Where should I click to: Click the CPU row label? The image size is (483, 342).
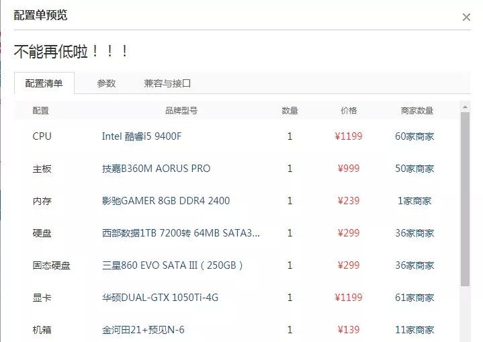click(x=42, y=136)
